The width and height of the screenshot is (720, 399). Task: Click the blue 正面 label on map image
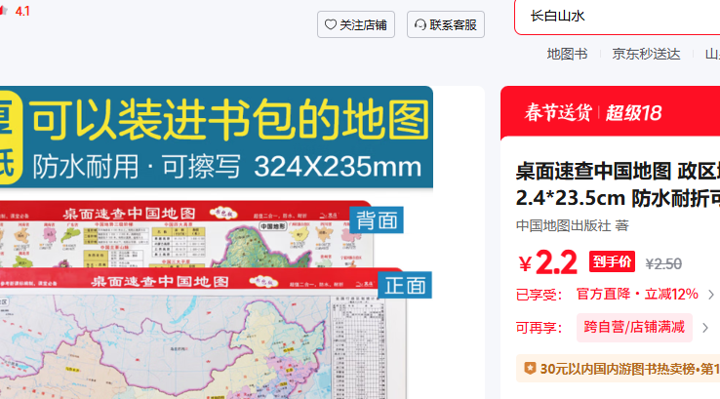405,285
